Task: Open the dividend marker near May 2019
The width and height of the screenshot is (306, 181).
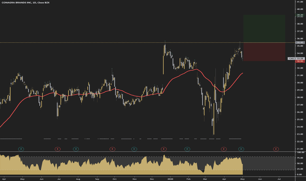Action: [21, 149]
